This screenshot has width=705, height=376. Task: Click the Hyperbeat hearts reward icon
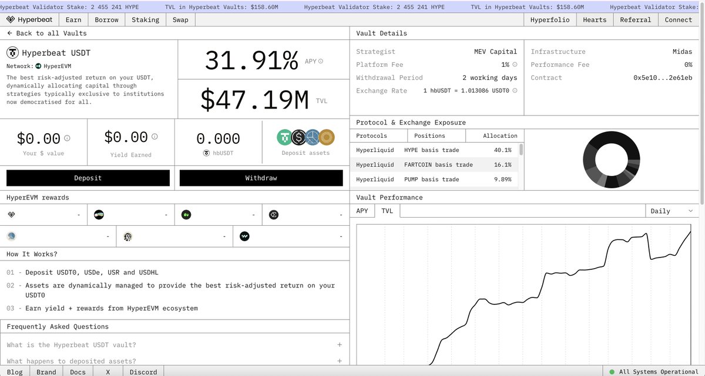[x=12, y=215]
